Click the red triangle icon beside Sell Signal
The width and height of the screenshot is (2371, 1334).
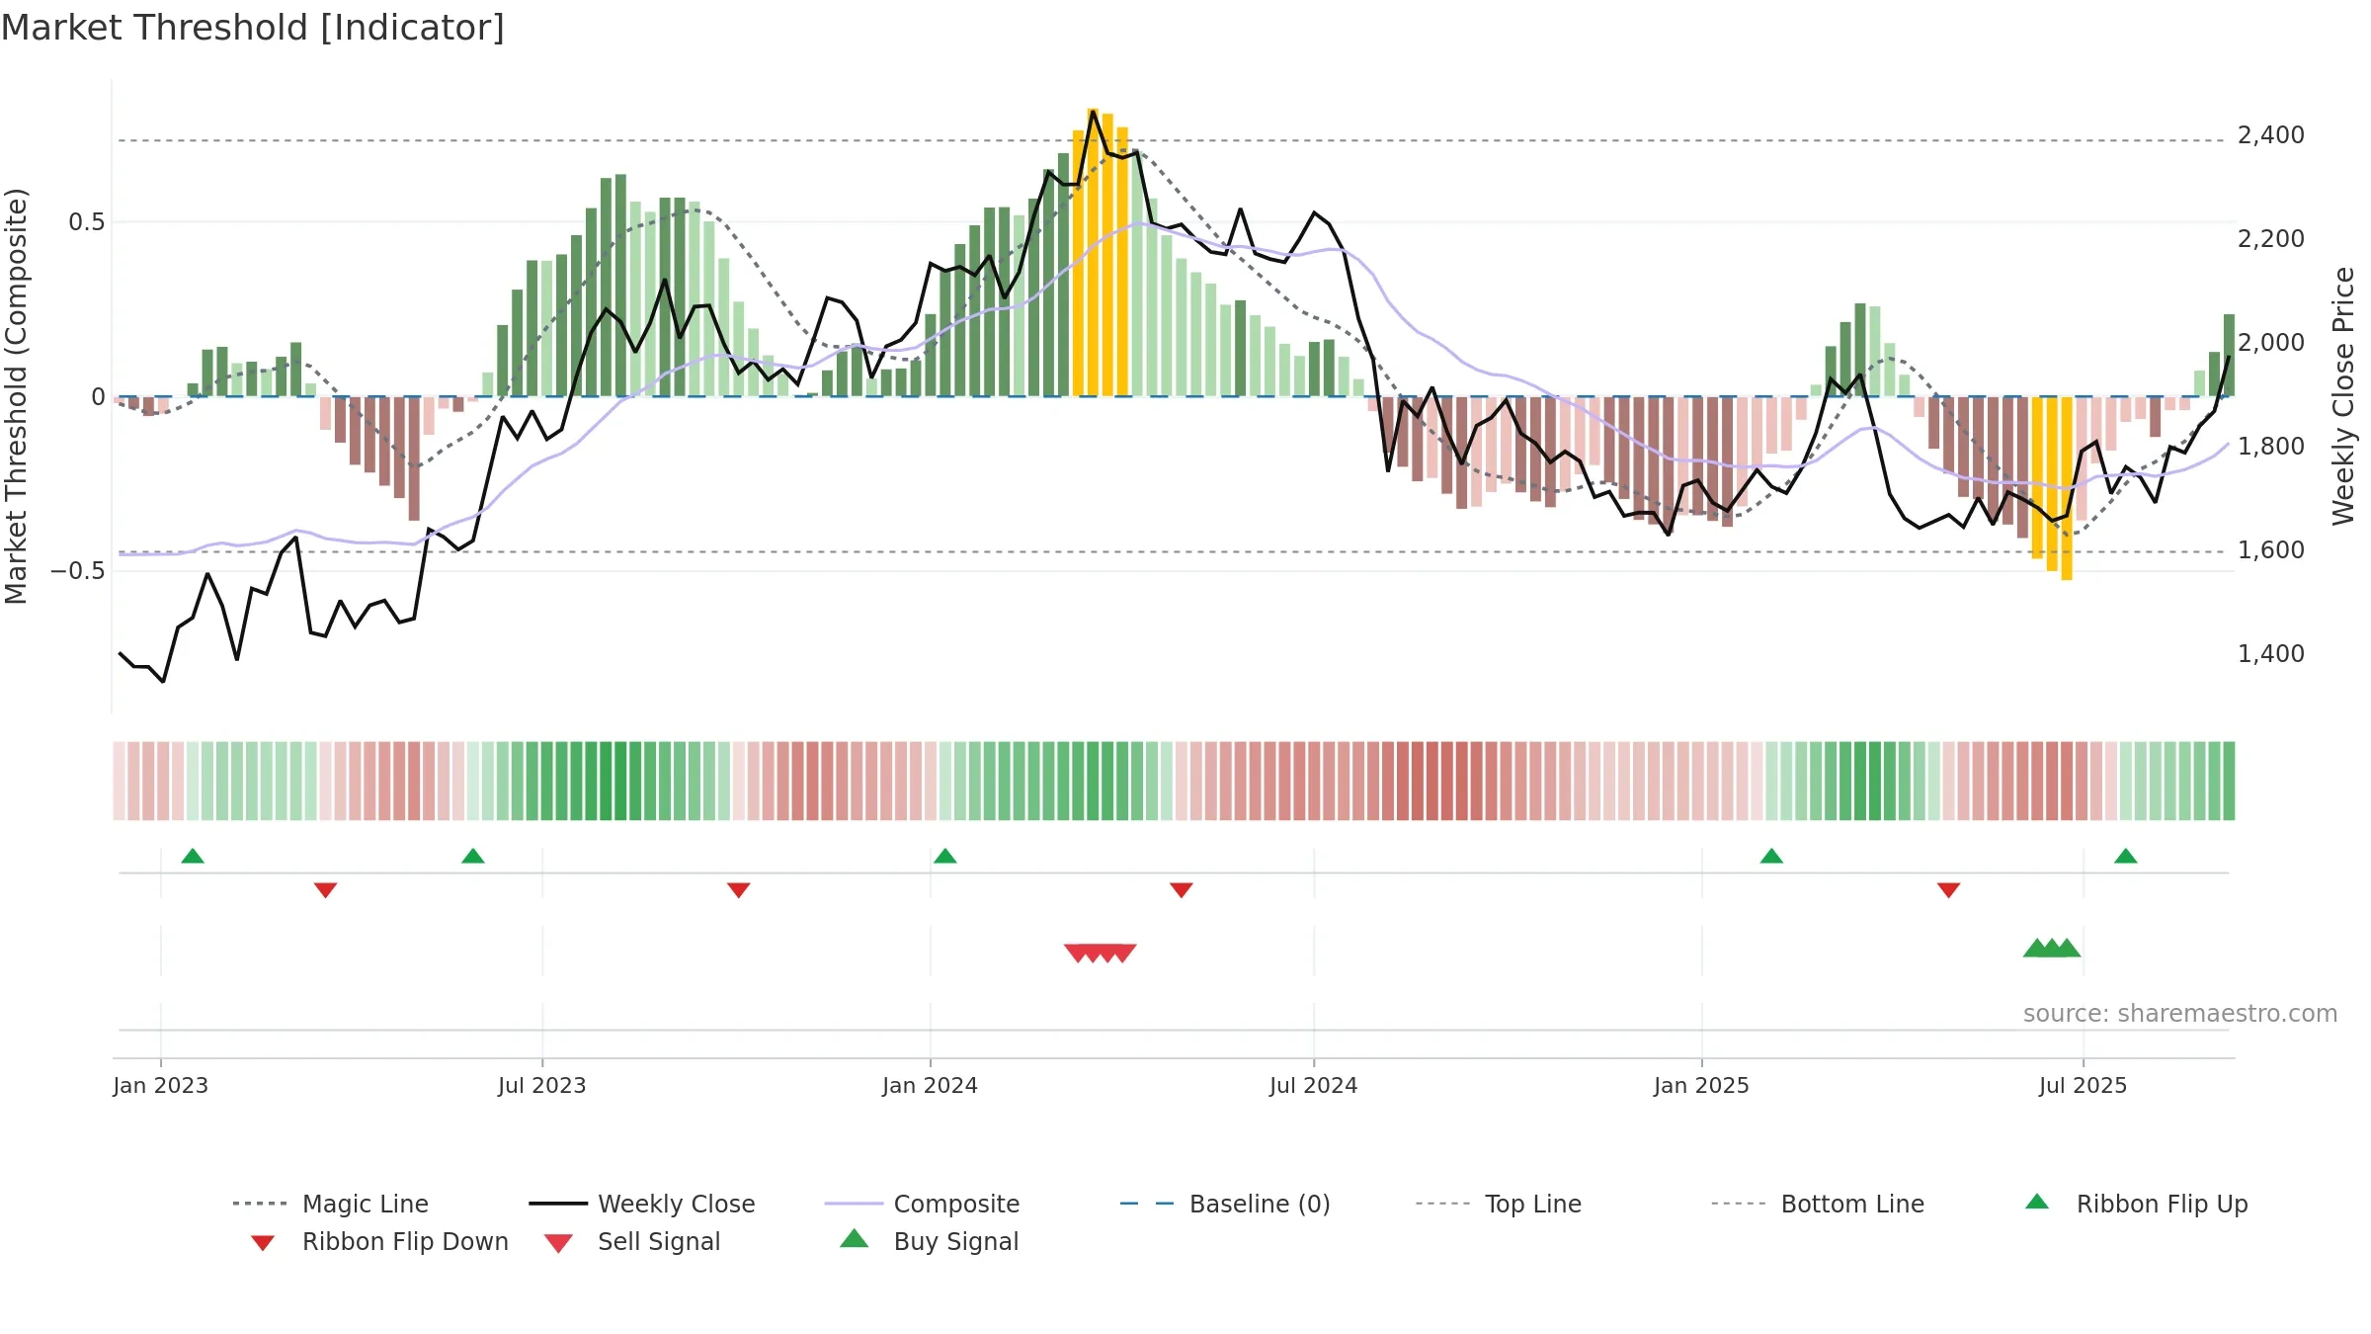coord(558,1243)
